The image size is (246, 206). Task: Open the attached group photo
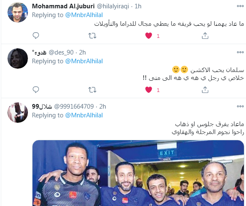tap(138, 173)
